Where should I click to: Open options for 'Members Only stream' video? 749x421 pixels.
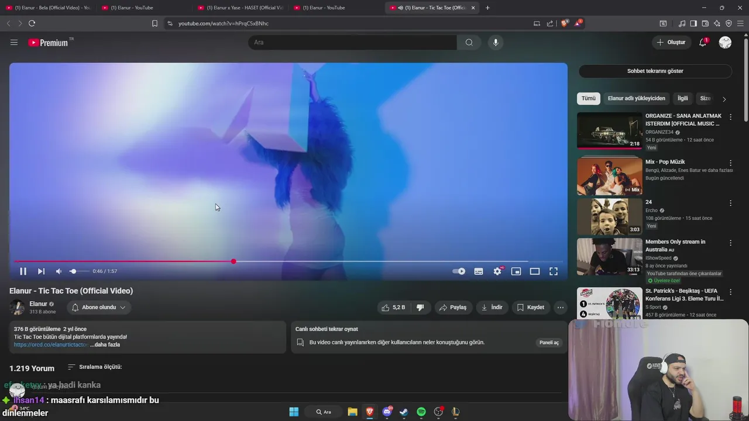point(730,243)
